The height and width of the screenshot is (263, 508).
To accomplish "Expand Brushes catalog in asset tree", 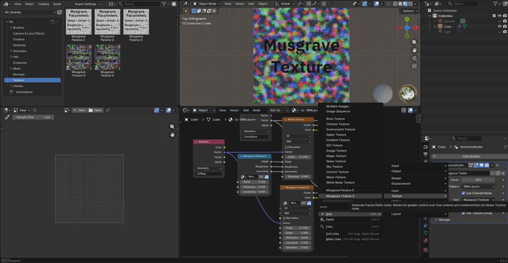I will (x=11, y=28).
